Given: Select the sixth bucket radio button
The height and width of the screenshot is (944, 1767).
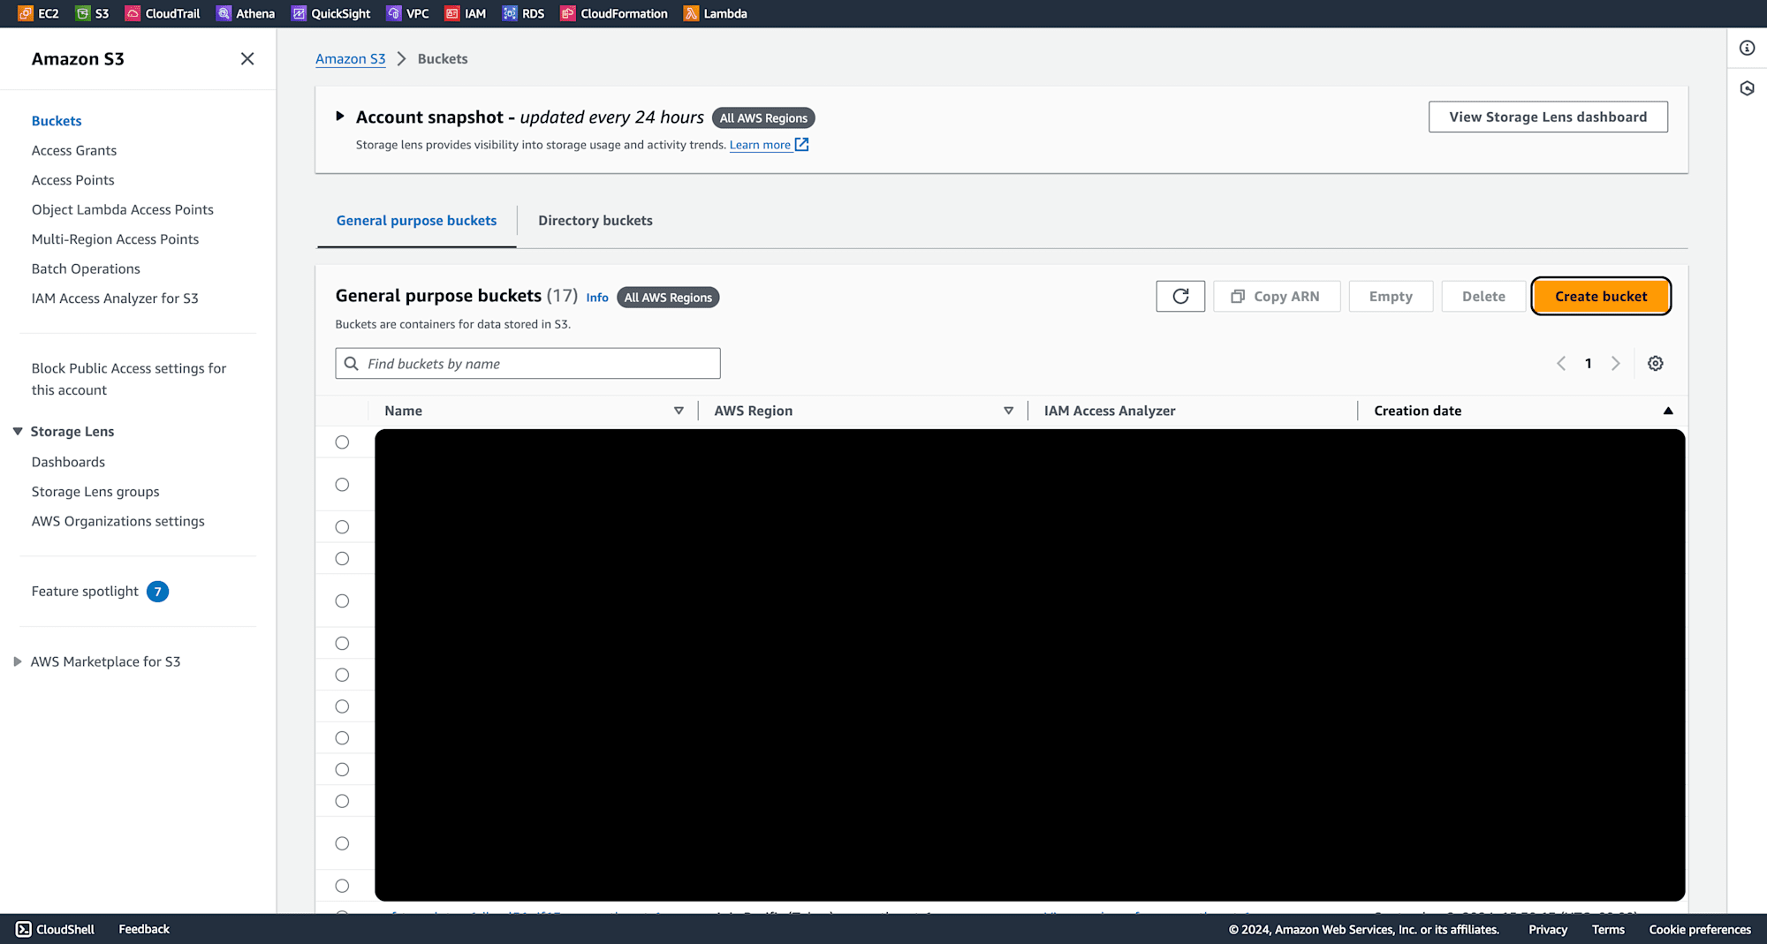Looking at the screenshot, I should [x=342, y=644].
